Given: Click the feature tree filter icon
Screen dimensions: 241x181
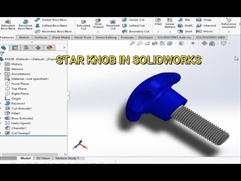Looking at the screenshot, I should click(x=2, y=54).
